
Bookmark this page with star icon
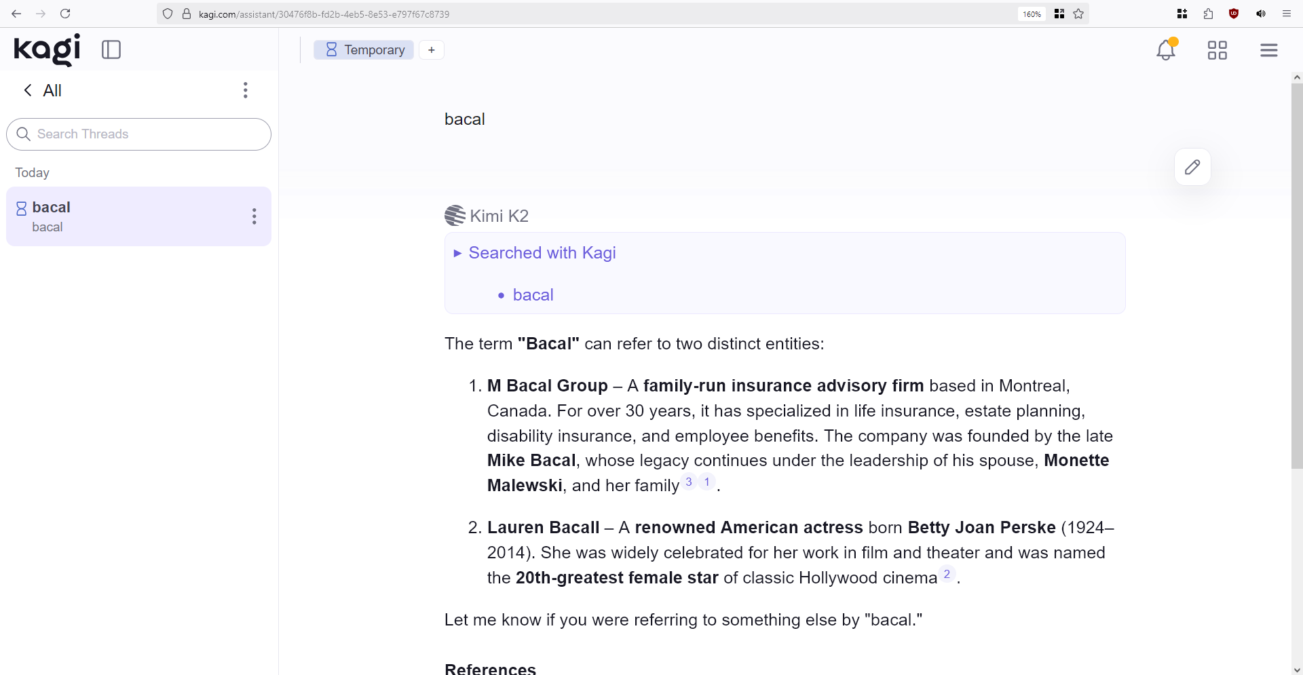[1078, 14]
